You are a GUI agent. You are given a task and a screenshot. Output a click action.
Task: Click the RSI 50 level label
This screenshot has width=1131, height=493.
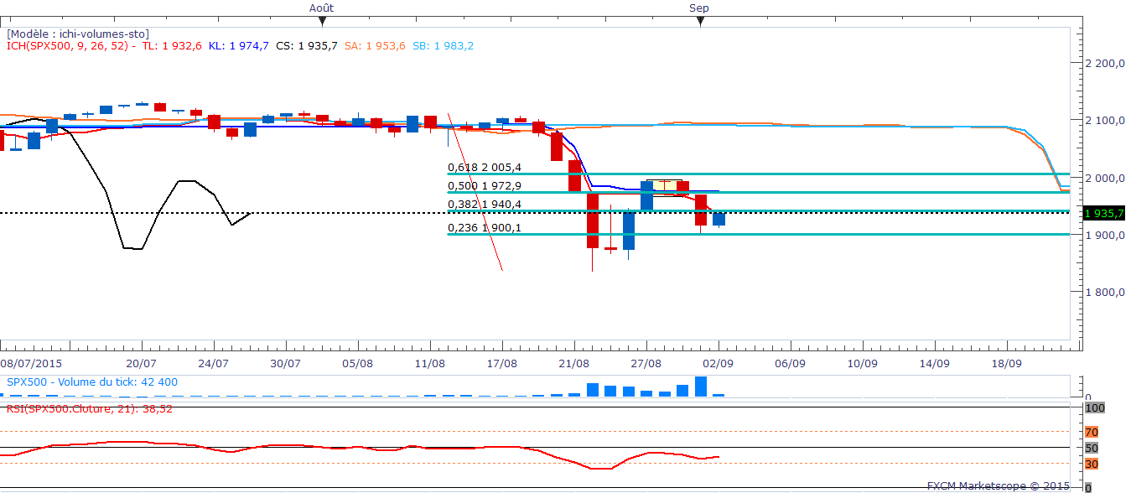(1091, 448)
